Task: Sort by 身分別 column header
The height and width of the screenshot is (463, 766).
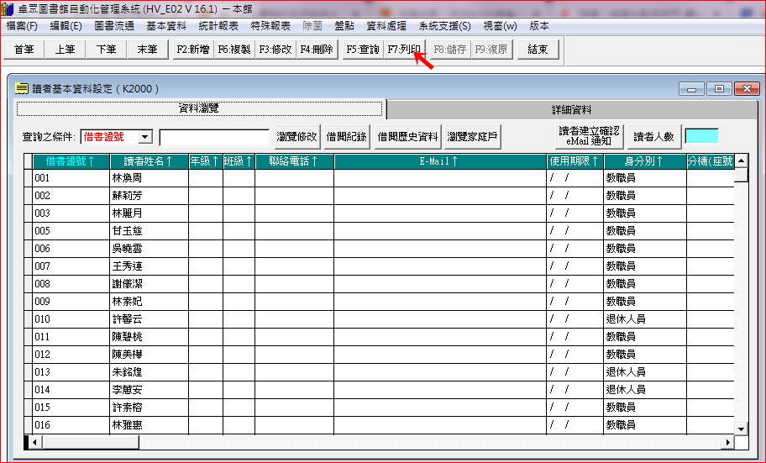Action: pyautogui.click(x=645, y=161)
